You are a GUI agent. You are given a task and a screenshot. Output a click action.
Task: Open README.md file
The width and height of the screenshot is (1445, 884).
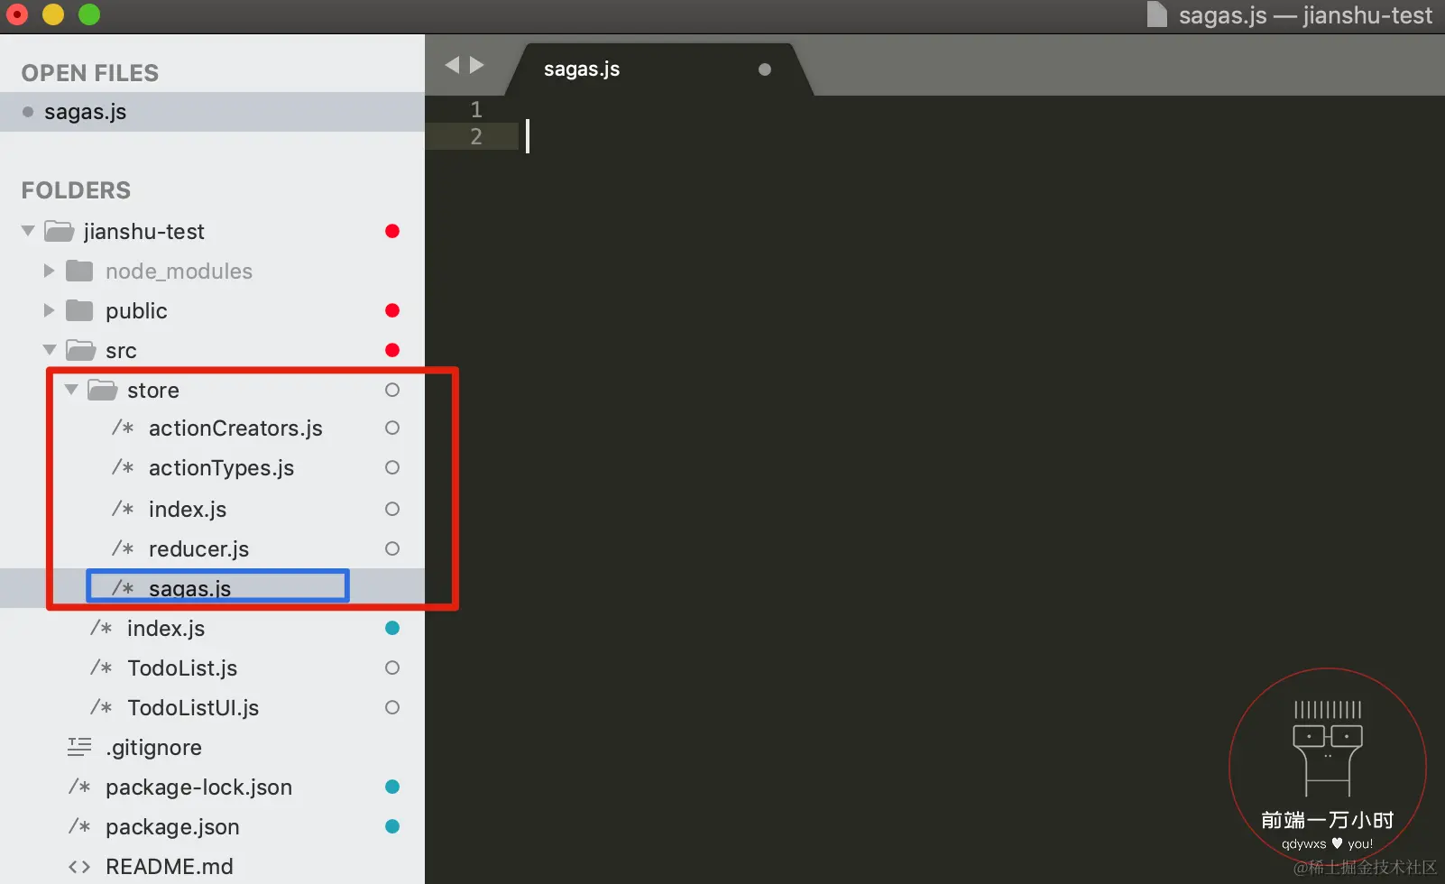click(170, 867)
